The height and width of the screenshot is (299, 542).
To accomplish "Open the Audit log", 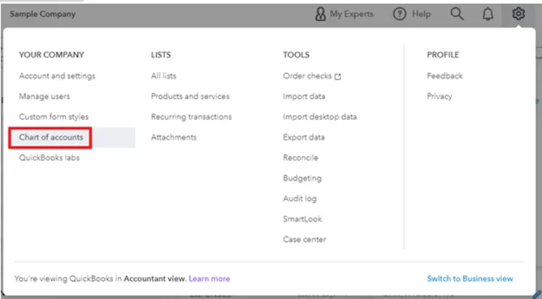I will click(300, 199).
